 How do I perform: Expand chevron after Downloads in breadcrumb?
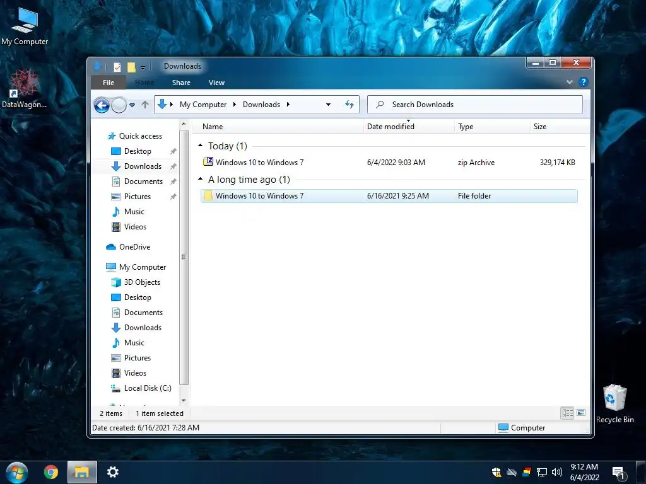pos(288,105)
